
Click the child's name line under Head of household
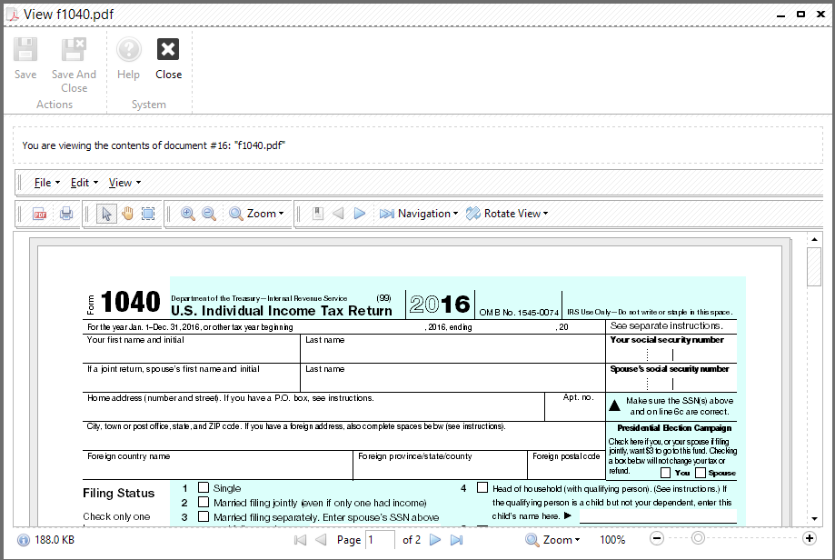(x=658, y=516)
